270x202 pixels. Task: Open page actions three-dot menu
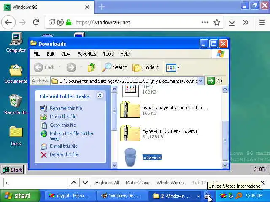coord(205,22)
